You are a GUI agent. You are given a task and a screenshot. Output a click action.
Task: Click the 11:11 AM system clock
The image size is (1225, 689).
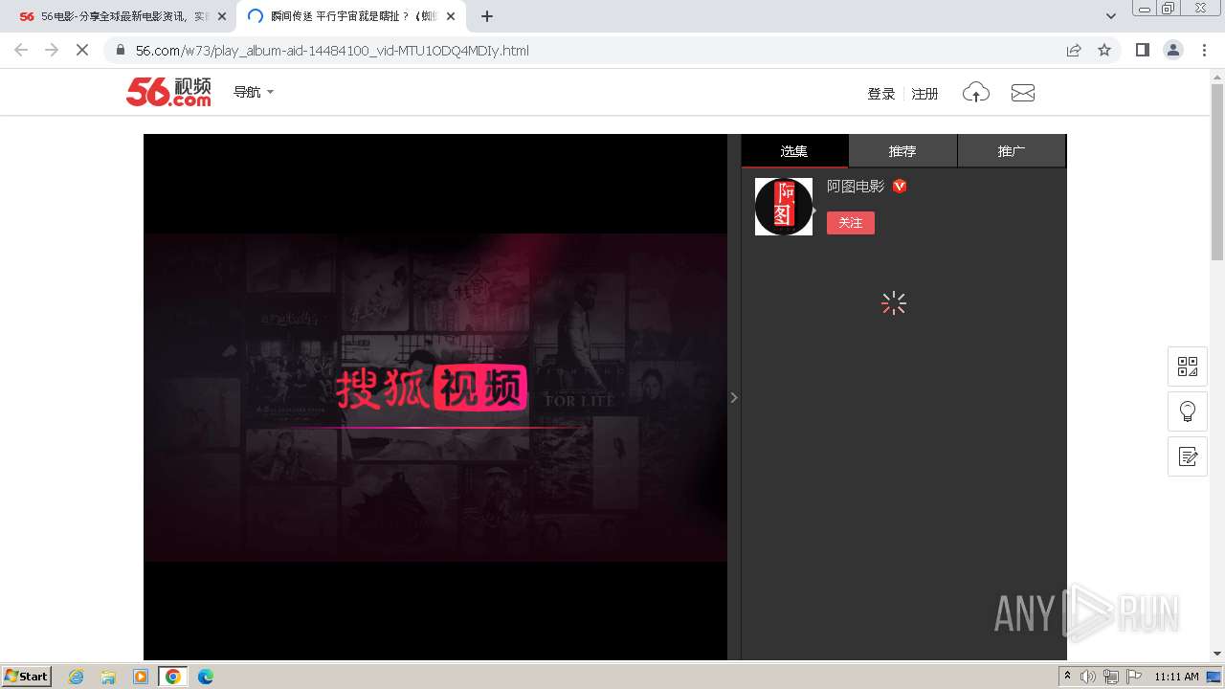click(x=1176, y=677)
